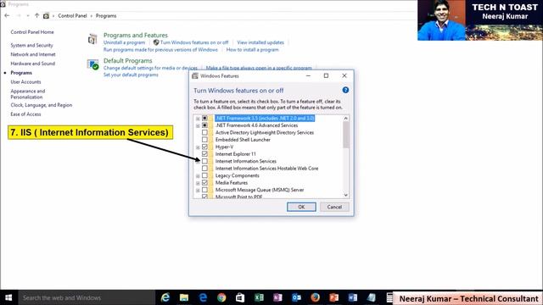543x305 pixels.
Task: Toggle the .NET Framework 4.6 Advanced Services checkbox
Action: 204,125
